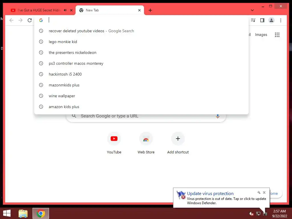Expand the tab search chevron

pos(252,10)
